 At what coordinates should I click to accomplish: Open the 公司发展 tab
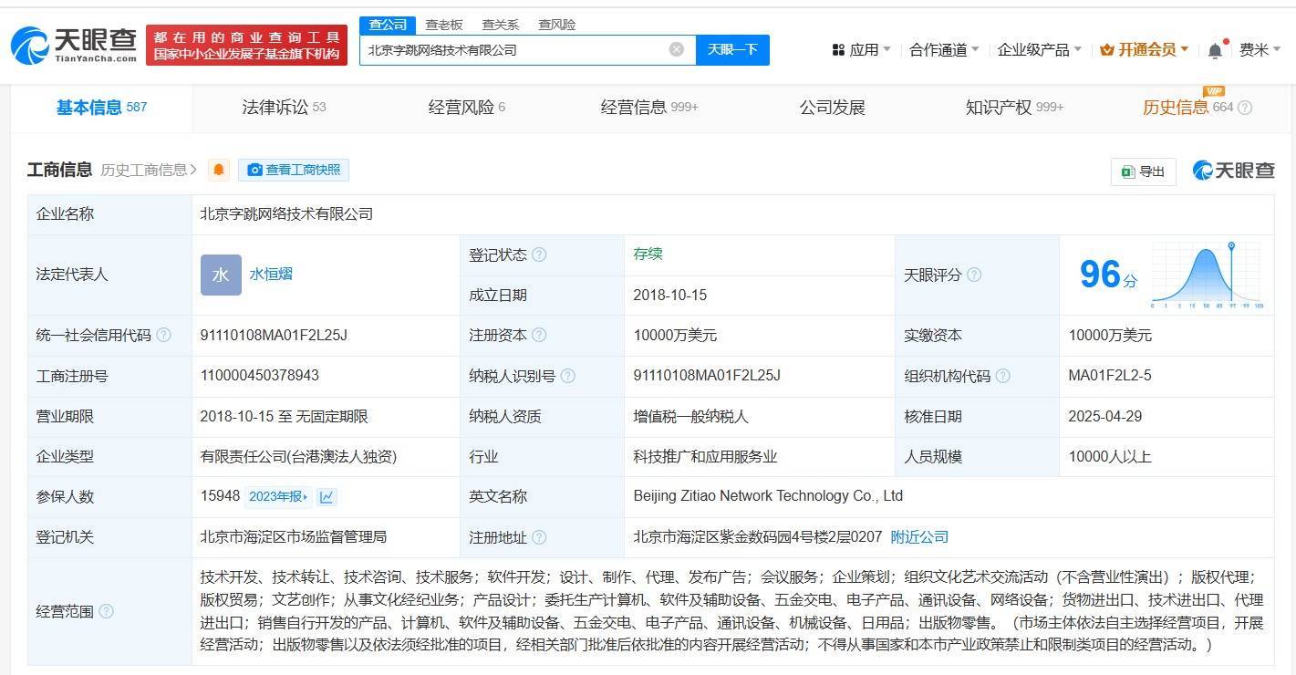click(x=832, y=108)
